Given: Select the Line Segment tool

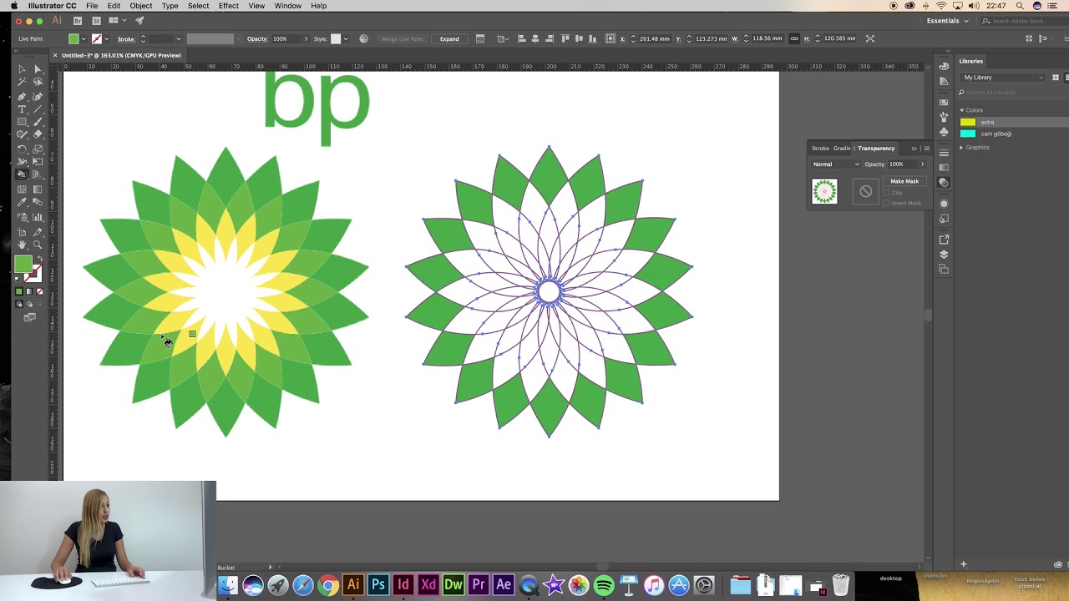Looking at the screenshot, I should [x=37, y=109].
